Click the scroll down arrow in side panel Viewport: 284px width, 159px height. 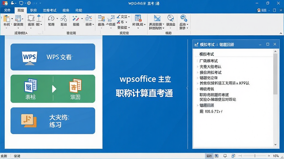point(275,144)
